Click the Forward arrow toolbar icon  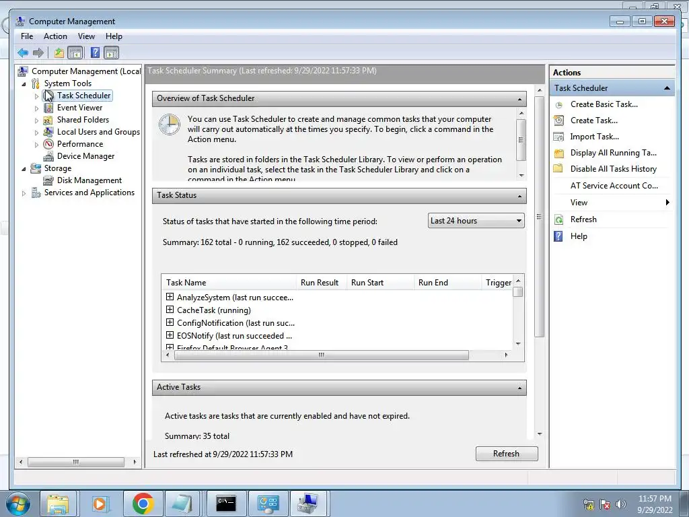click(38, 53)
